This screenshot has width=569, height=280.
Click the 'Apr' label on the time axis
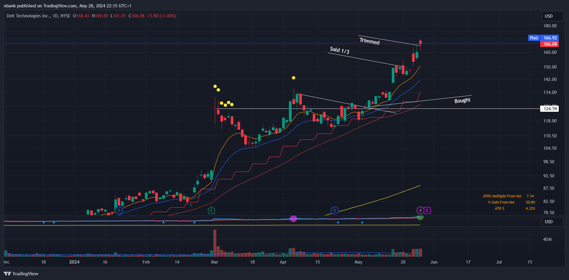(x=283, y=262)
